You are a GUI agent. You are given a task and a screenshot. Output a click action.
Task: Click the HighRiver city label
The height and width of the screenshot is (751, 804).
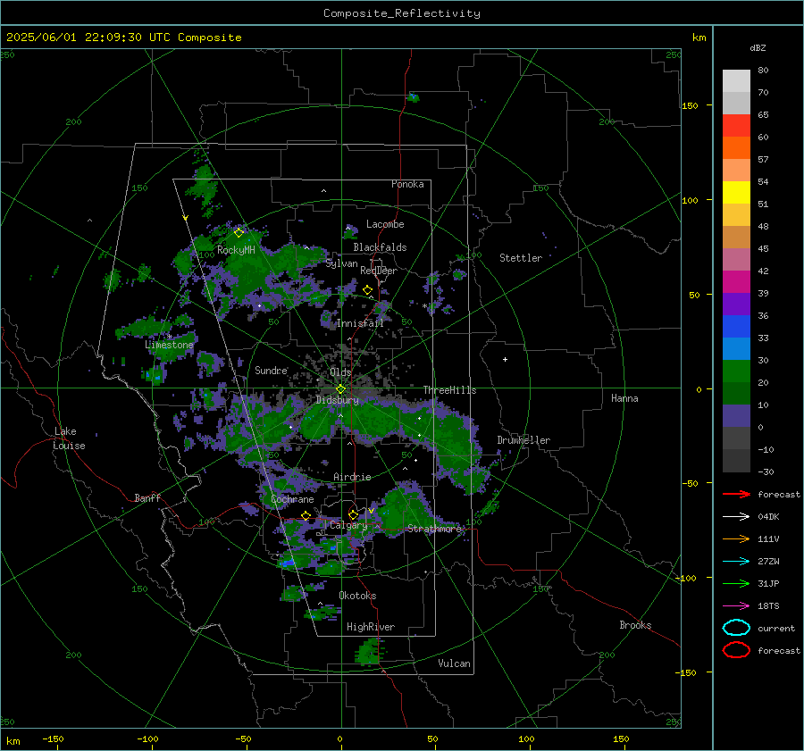point(371,627)
